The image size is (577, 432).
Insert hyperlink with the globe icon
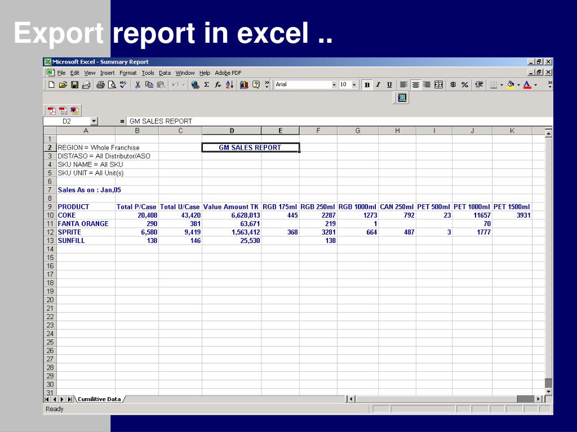point(195,85)
